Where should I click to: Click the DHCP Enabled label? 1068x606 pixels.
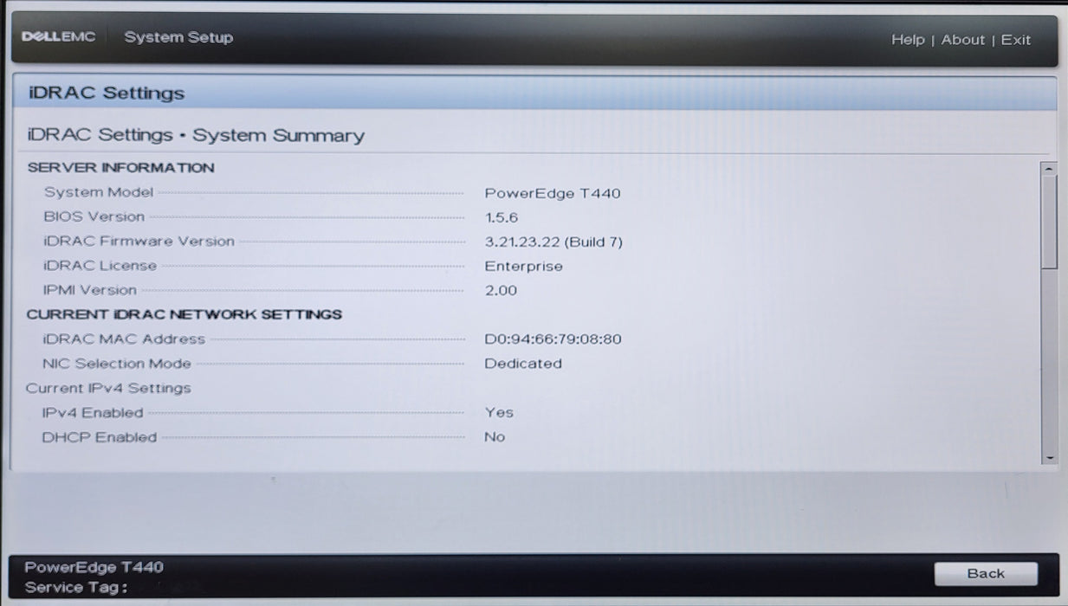click(100, 437)
